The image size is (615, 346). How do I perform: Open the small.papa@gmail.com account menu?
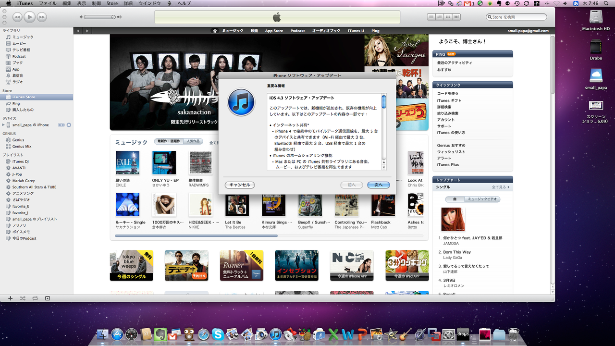point(528,31)
